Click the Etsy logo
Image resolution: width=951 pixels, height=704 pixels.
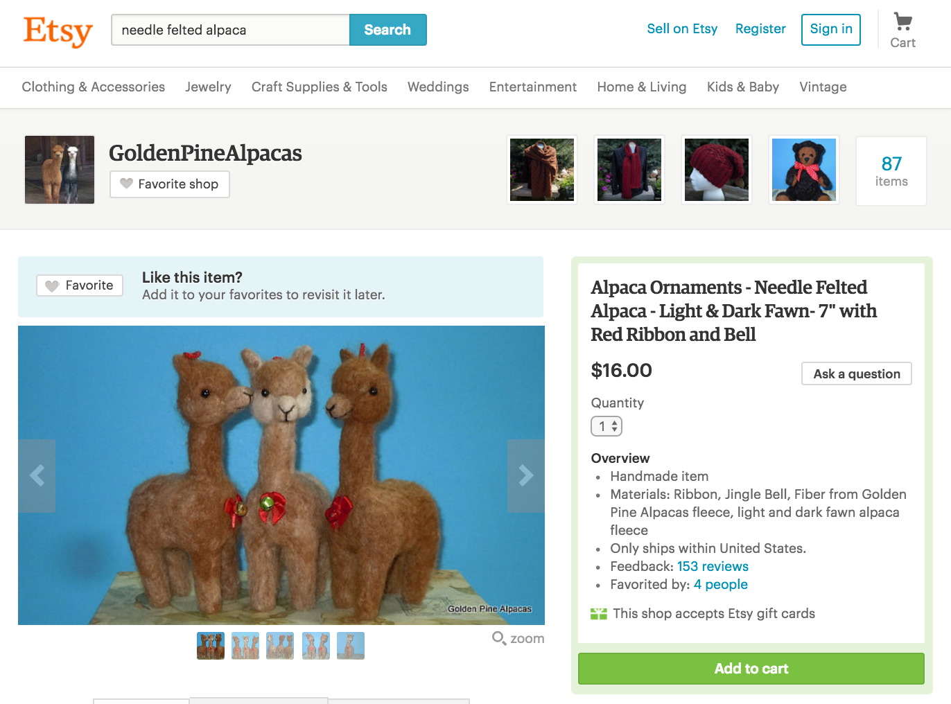pos(58,31)
